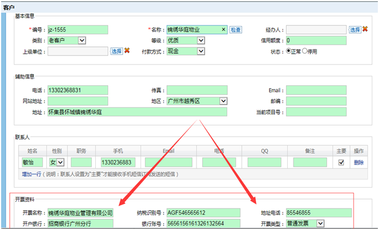Clear the 名称 field using the × icon
379x230 pixels.
(223, 29)
